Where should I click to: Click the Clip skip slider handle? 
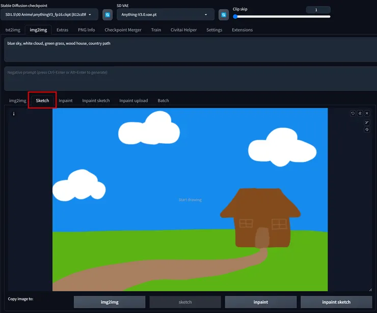[235, 17]
